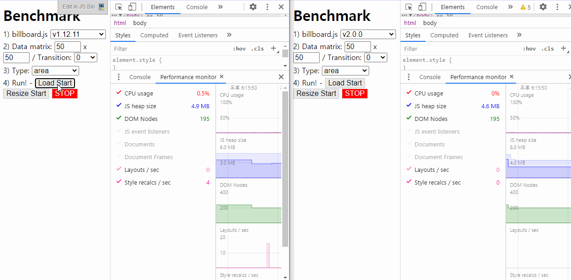
Task: Add new style rule in right Styles pane
Action: (x=564, y=48)
